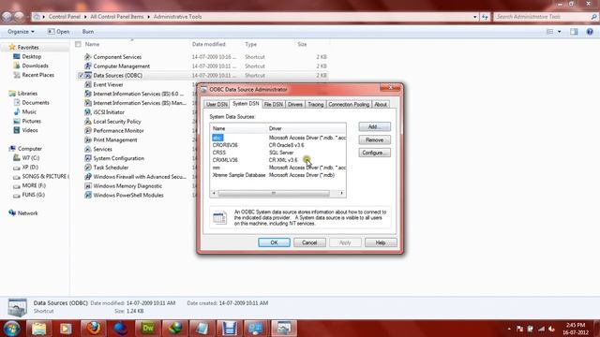This screenshot has width=600, height=337.
Task: Select the Performance Monitor icon
Action: click(x=87, y=130)
